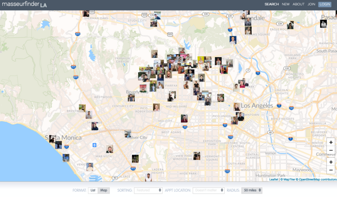The height and width of the screenshot is (197, 337).
Task: Click the lower minus zoom icon
Action: coord(331,169)
